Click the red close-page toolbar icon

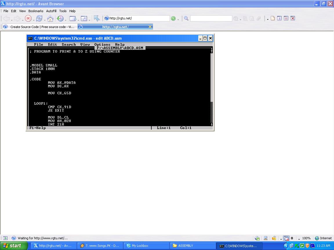coord(293,18)
